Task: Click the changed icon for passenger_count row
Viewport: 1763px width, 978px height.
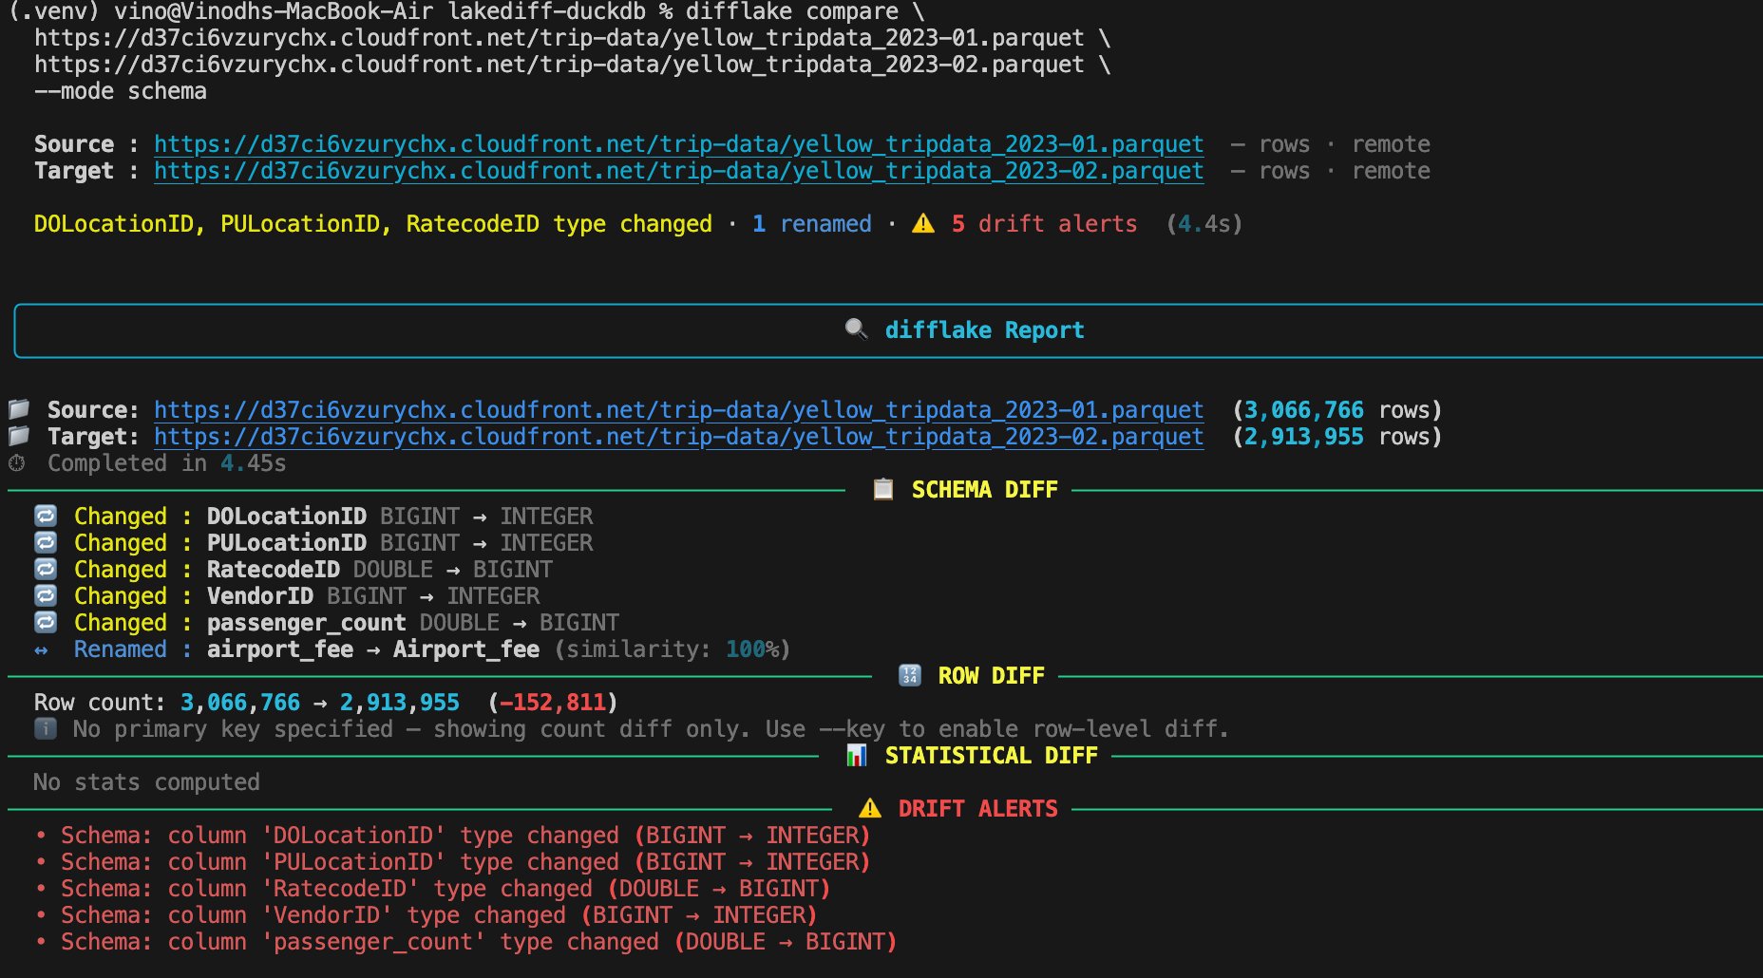Action: tap(46, 622)
